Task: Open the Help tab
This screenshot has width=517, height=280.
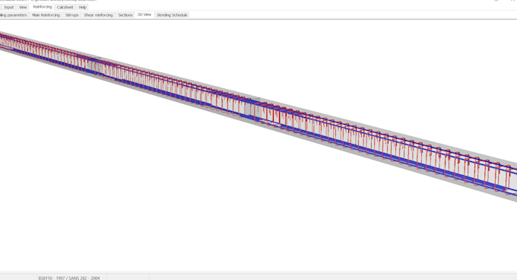Action: tap(82, 8)
